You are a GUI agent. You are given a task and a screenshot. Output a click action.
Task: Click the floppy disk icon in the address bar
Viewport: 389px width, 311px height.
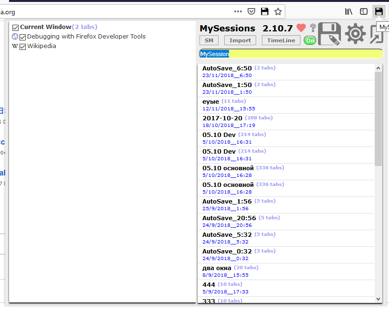265,11
